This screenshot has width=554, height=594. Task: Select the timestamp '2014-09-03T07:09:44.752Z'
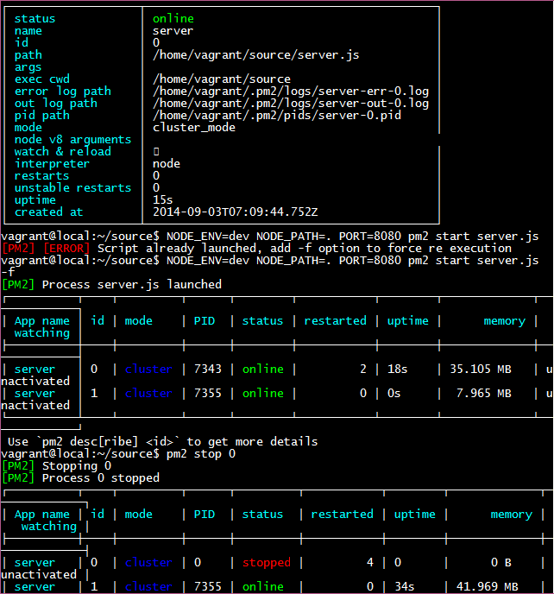point(236,212)
